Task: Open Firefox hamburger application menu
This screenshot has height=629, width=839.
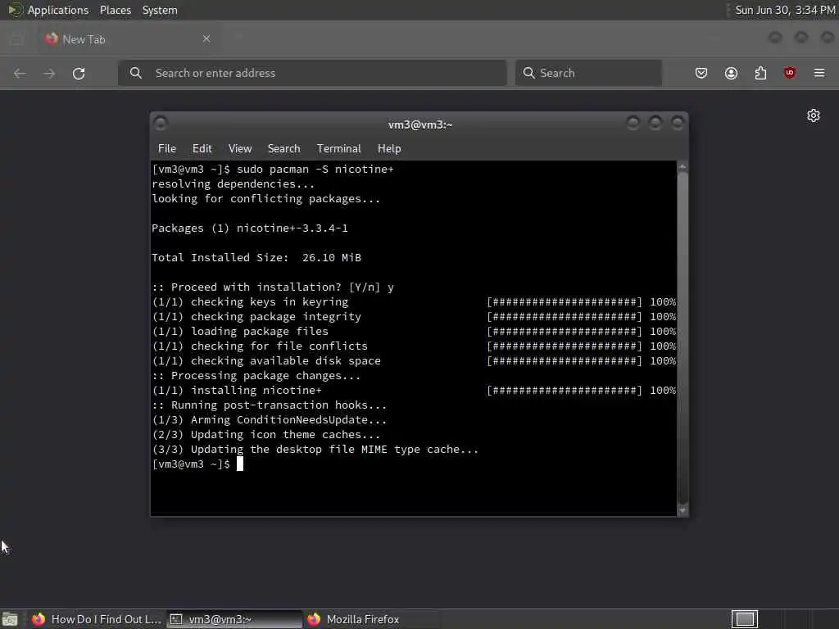Action: coord(819,73)
